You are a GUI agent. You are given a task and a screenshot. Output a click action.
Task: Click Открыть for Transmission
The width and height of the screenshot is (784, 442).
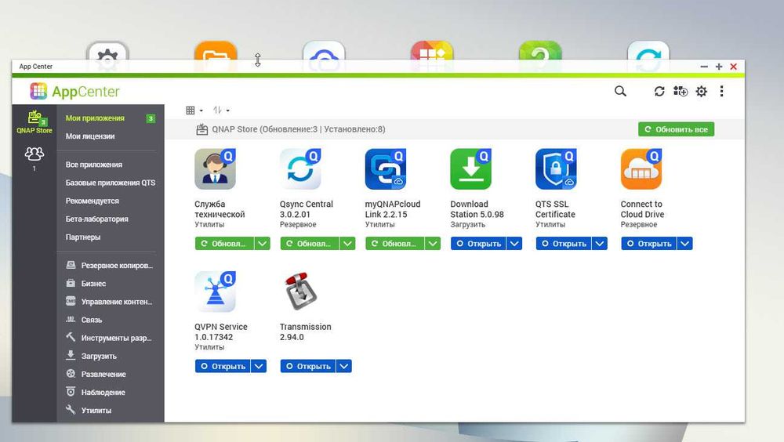pyautogui.click(x=308, y=366)
